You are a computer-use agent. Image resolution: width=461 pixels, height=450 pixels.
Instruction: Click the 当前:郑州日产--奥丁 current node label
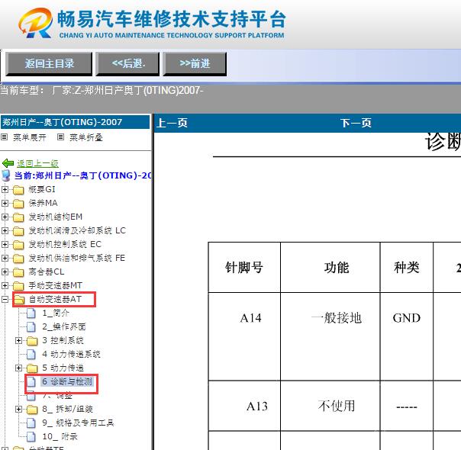(82, 175)
